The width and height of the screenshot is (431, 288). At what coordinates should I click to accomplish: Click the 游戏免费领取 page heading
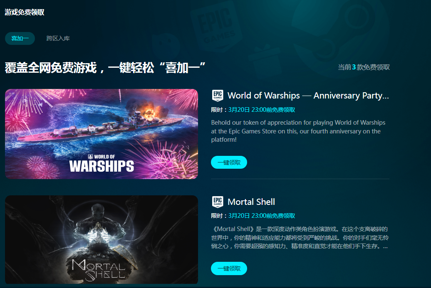pos(25,12)
